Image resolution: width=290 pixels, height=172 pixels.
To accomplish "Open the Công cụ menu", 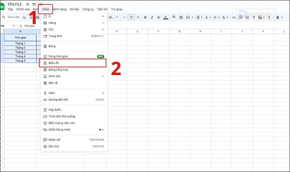I will point(88,9).
